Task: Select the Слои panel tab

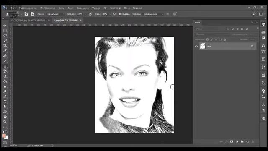Action: pos(198,23)
